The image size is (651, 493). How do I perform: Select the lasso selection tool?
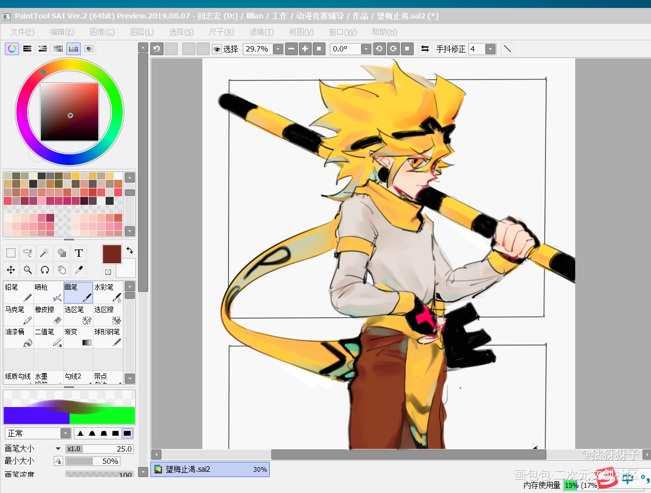point(28,253)
